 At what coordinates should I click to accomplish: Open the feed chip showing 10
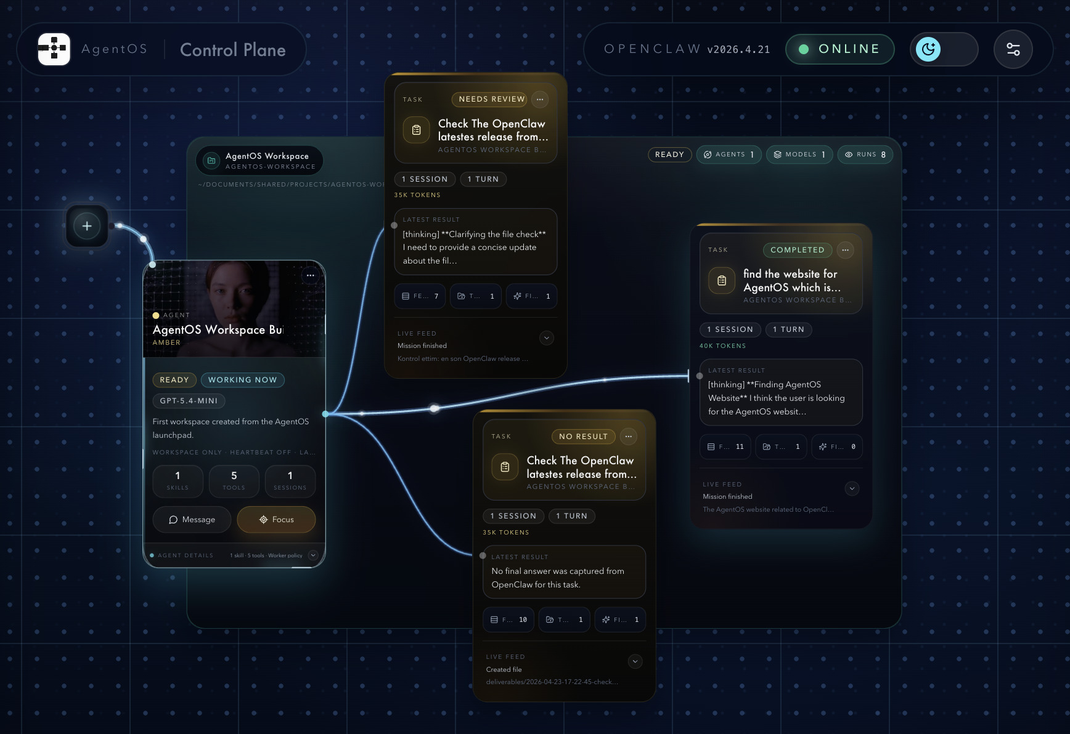(x=508, y=619)
